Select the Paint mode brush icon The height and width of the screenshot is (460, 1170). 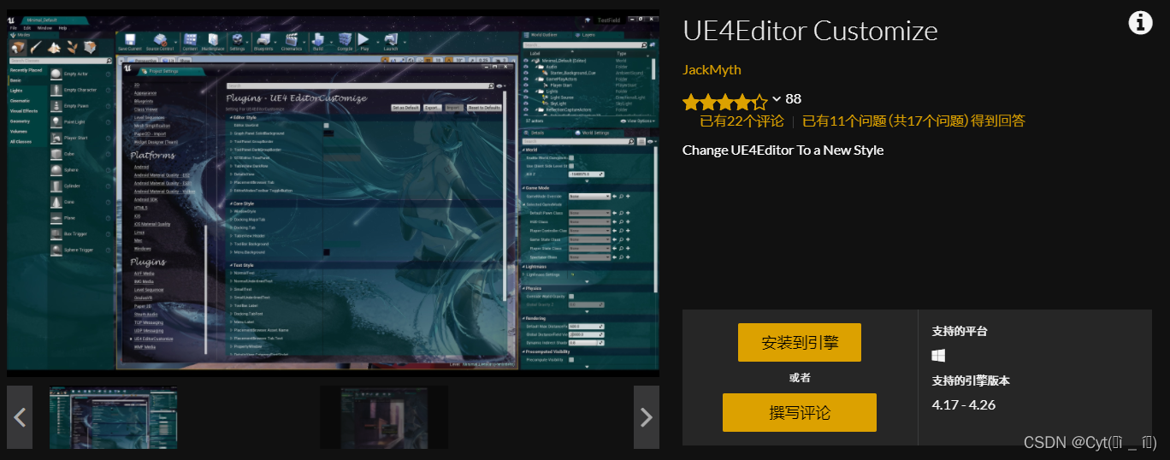(37, 47)
